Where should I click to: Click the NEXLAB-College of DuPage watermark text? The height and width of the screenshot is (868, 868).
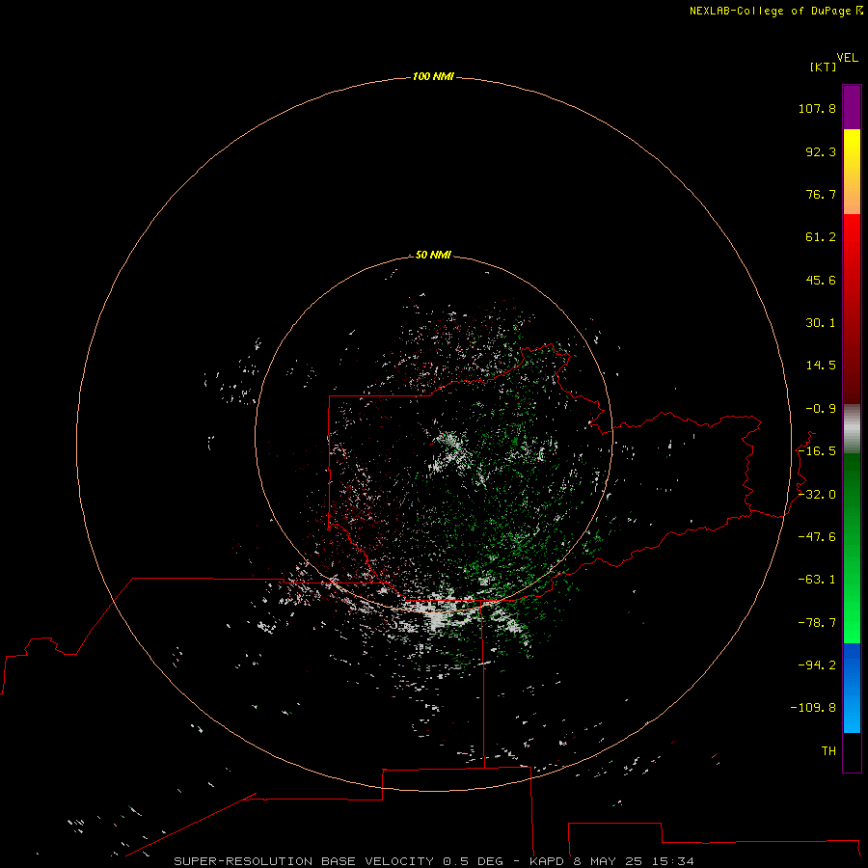tap(775, 11)
